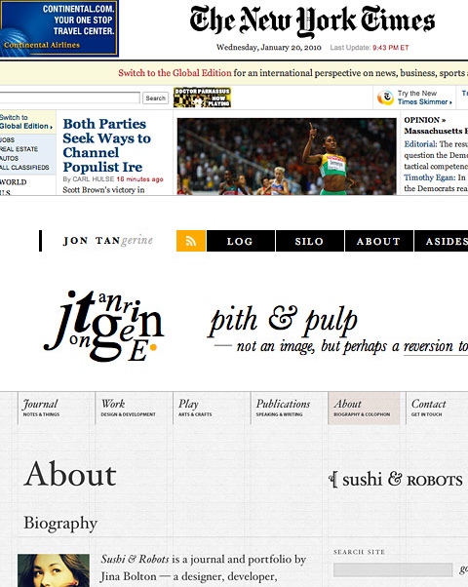Open the AUTOS sidebar link
This screenshot has width=468, height=587.
coord(9,158)
